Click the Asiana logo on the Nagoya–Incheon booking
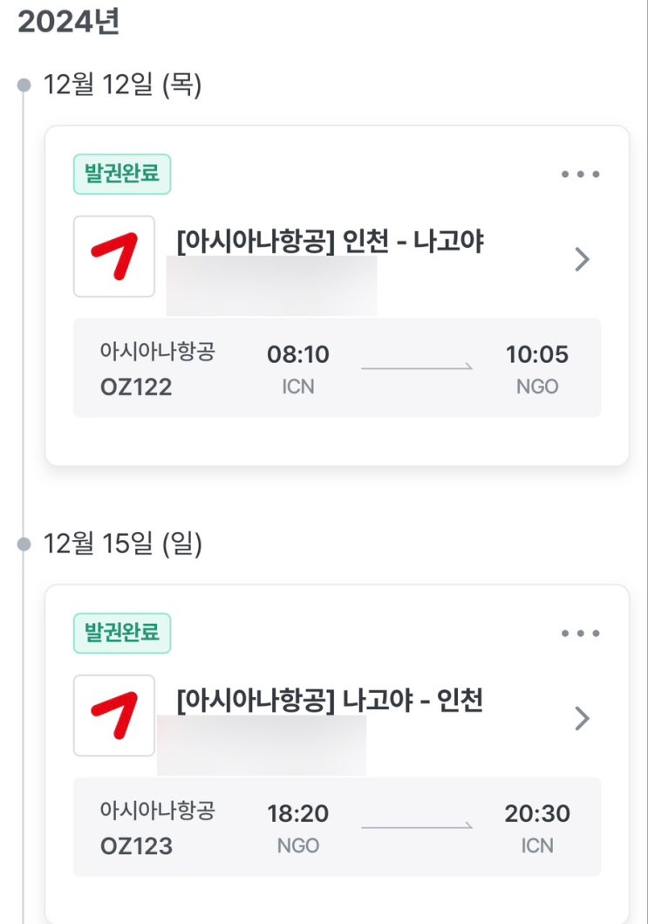 pos(114,715)
